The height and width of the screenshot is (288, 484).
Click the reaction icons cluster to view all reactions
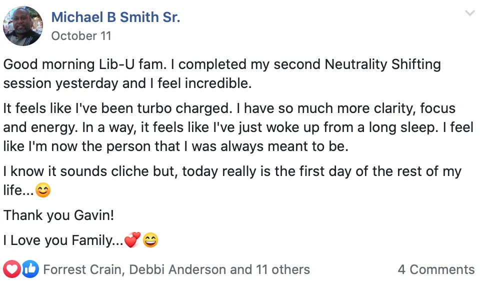pos(20,269)
